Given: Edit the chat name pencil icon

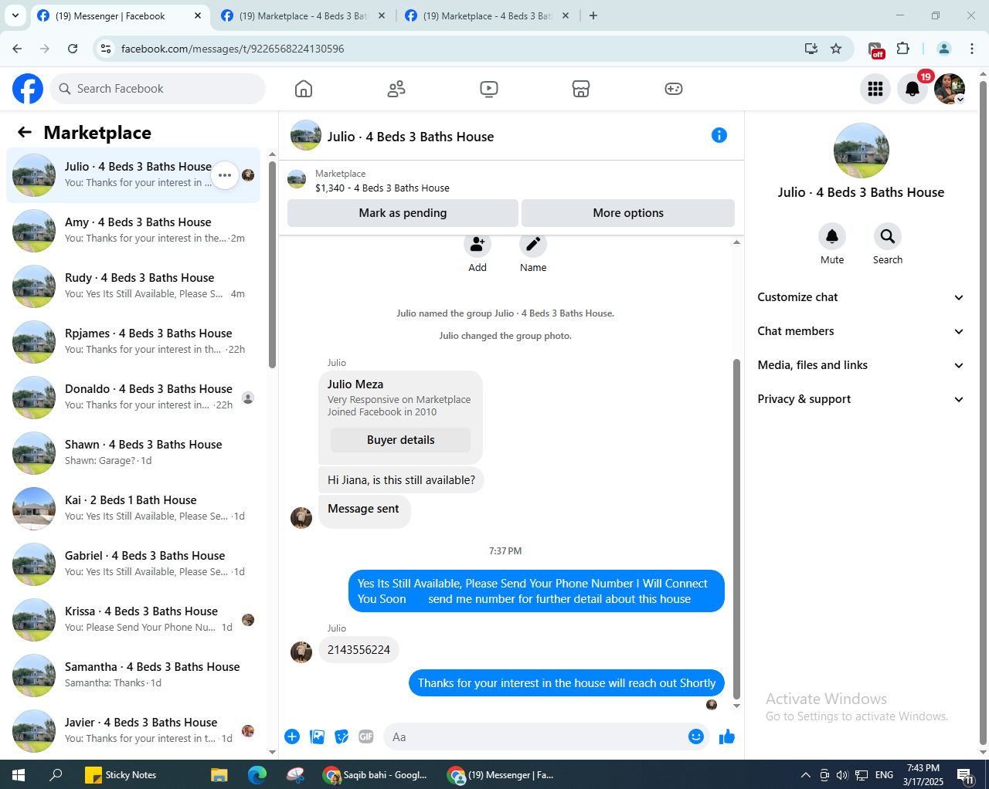Looking at the screenshot, I should click(x=533, y=244).
